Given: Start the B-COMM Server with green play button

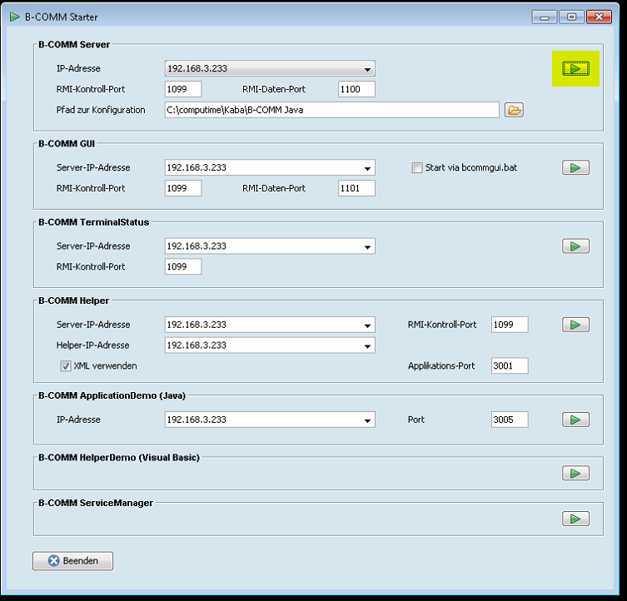Looking at the screenshot, I should pos(575,68).
